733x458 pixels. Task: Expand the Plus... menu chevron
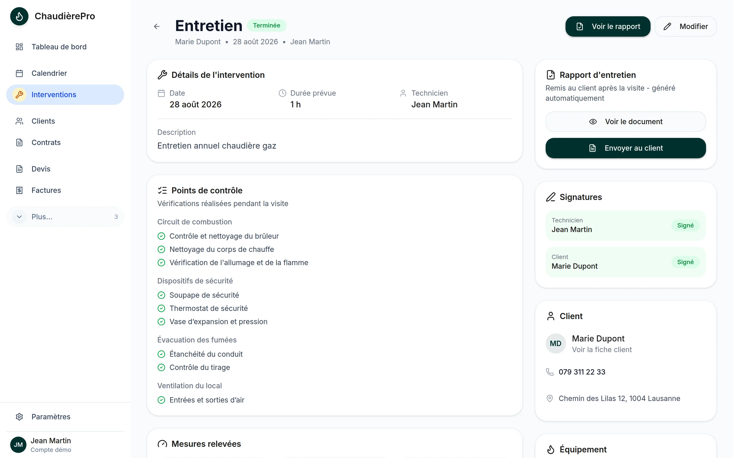pyautogui.click(x=19, y=217)
